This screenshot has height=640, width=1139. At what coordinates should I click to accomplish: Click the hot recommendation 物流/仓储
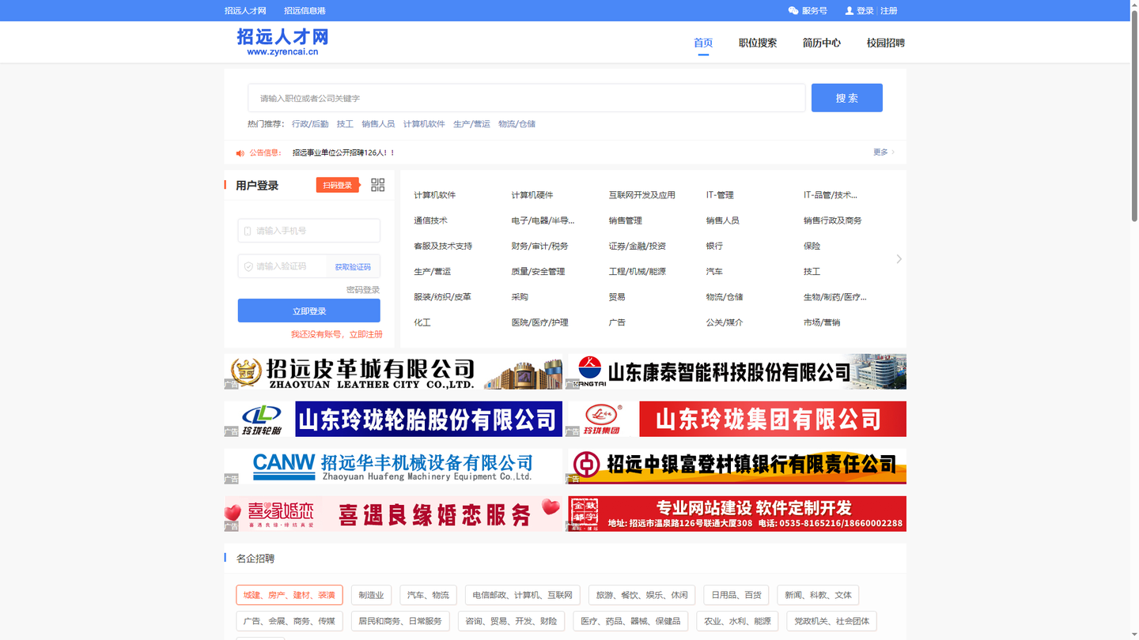pos(517,124)
